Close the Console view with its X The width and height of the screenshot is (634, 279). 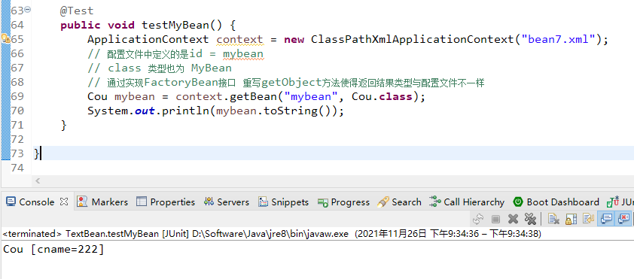coord(64,202)
